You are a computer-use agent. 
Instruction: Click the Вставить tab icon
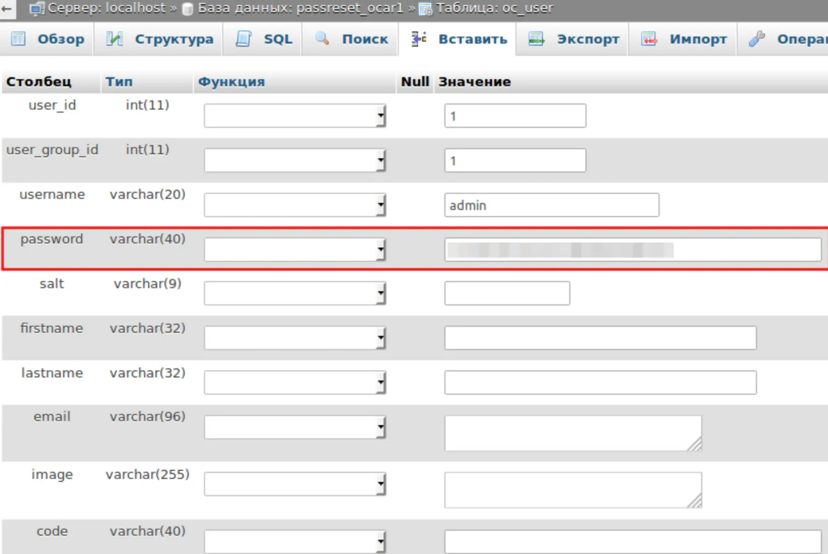click(419, 39)
